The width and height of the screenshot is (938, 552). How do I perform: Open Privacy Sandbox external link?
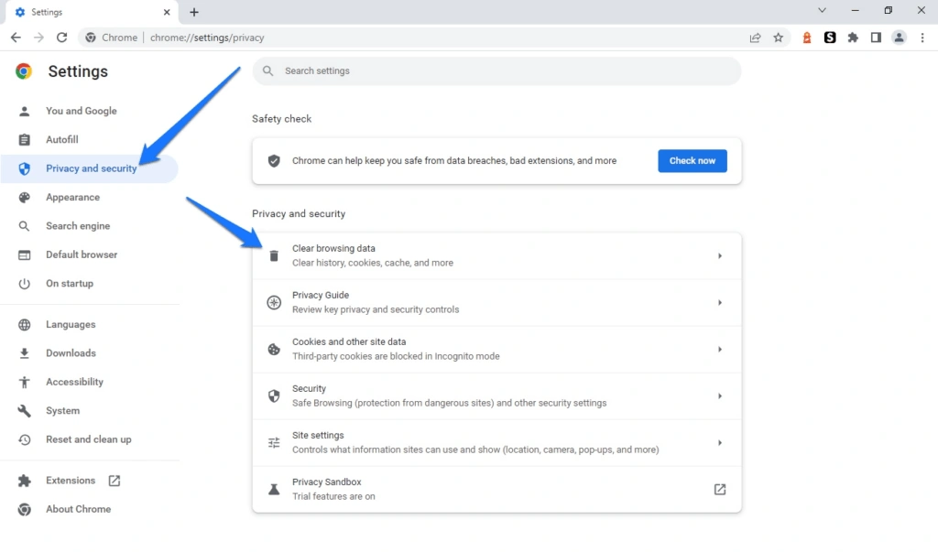(720, 490)
